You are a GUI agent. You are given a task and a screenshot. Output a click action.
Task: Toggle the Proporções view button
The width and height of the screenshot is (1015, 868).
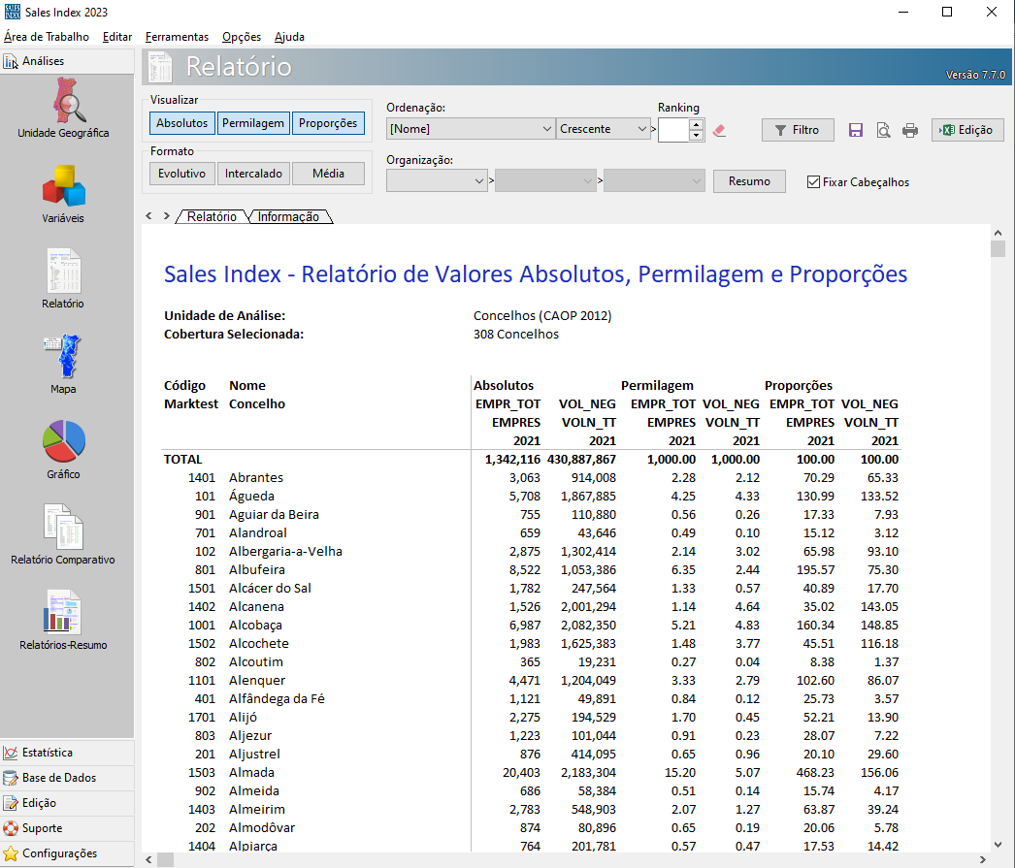pyautogui.click(x=328, y=123)
